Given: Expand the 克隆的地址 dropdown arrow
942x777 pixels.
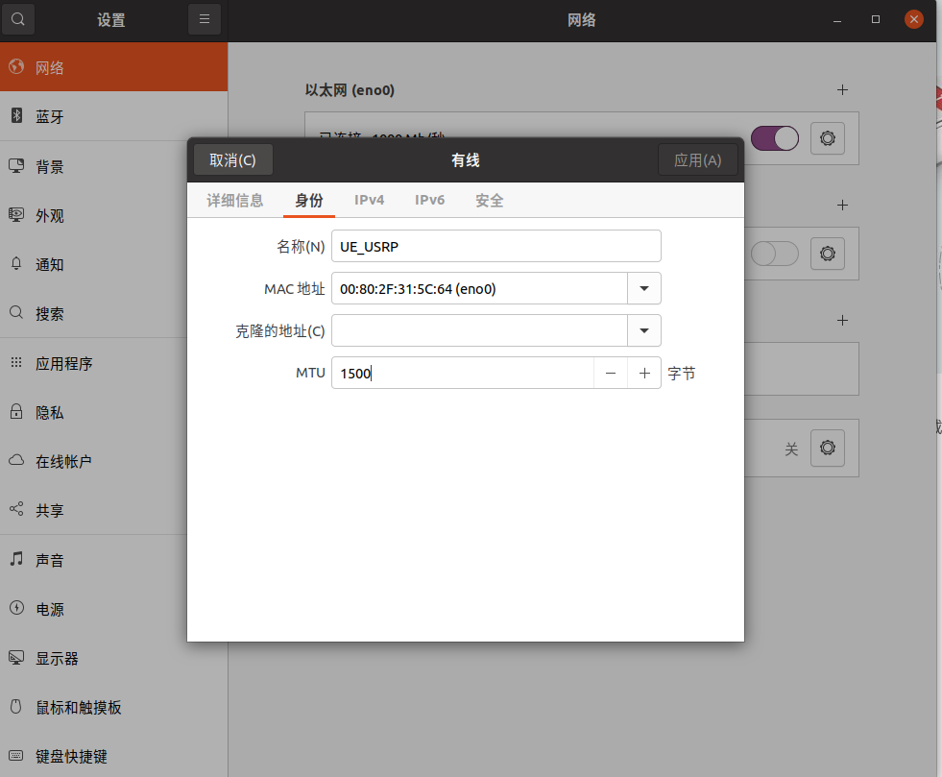Looking at the screenshot, I should (644, 330).
